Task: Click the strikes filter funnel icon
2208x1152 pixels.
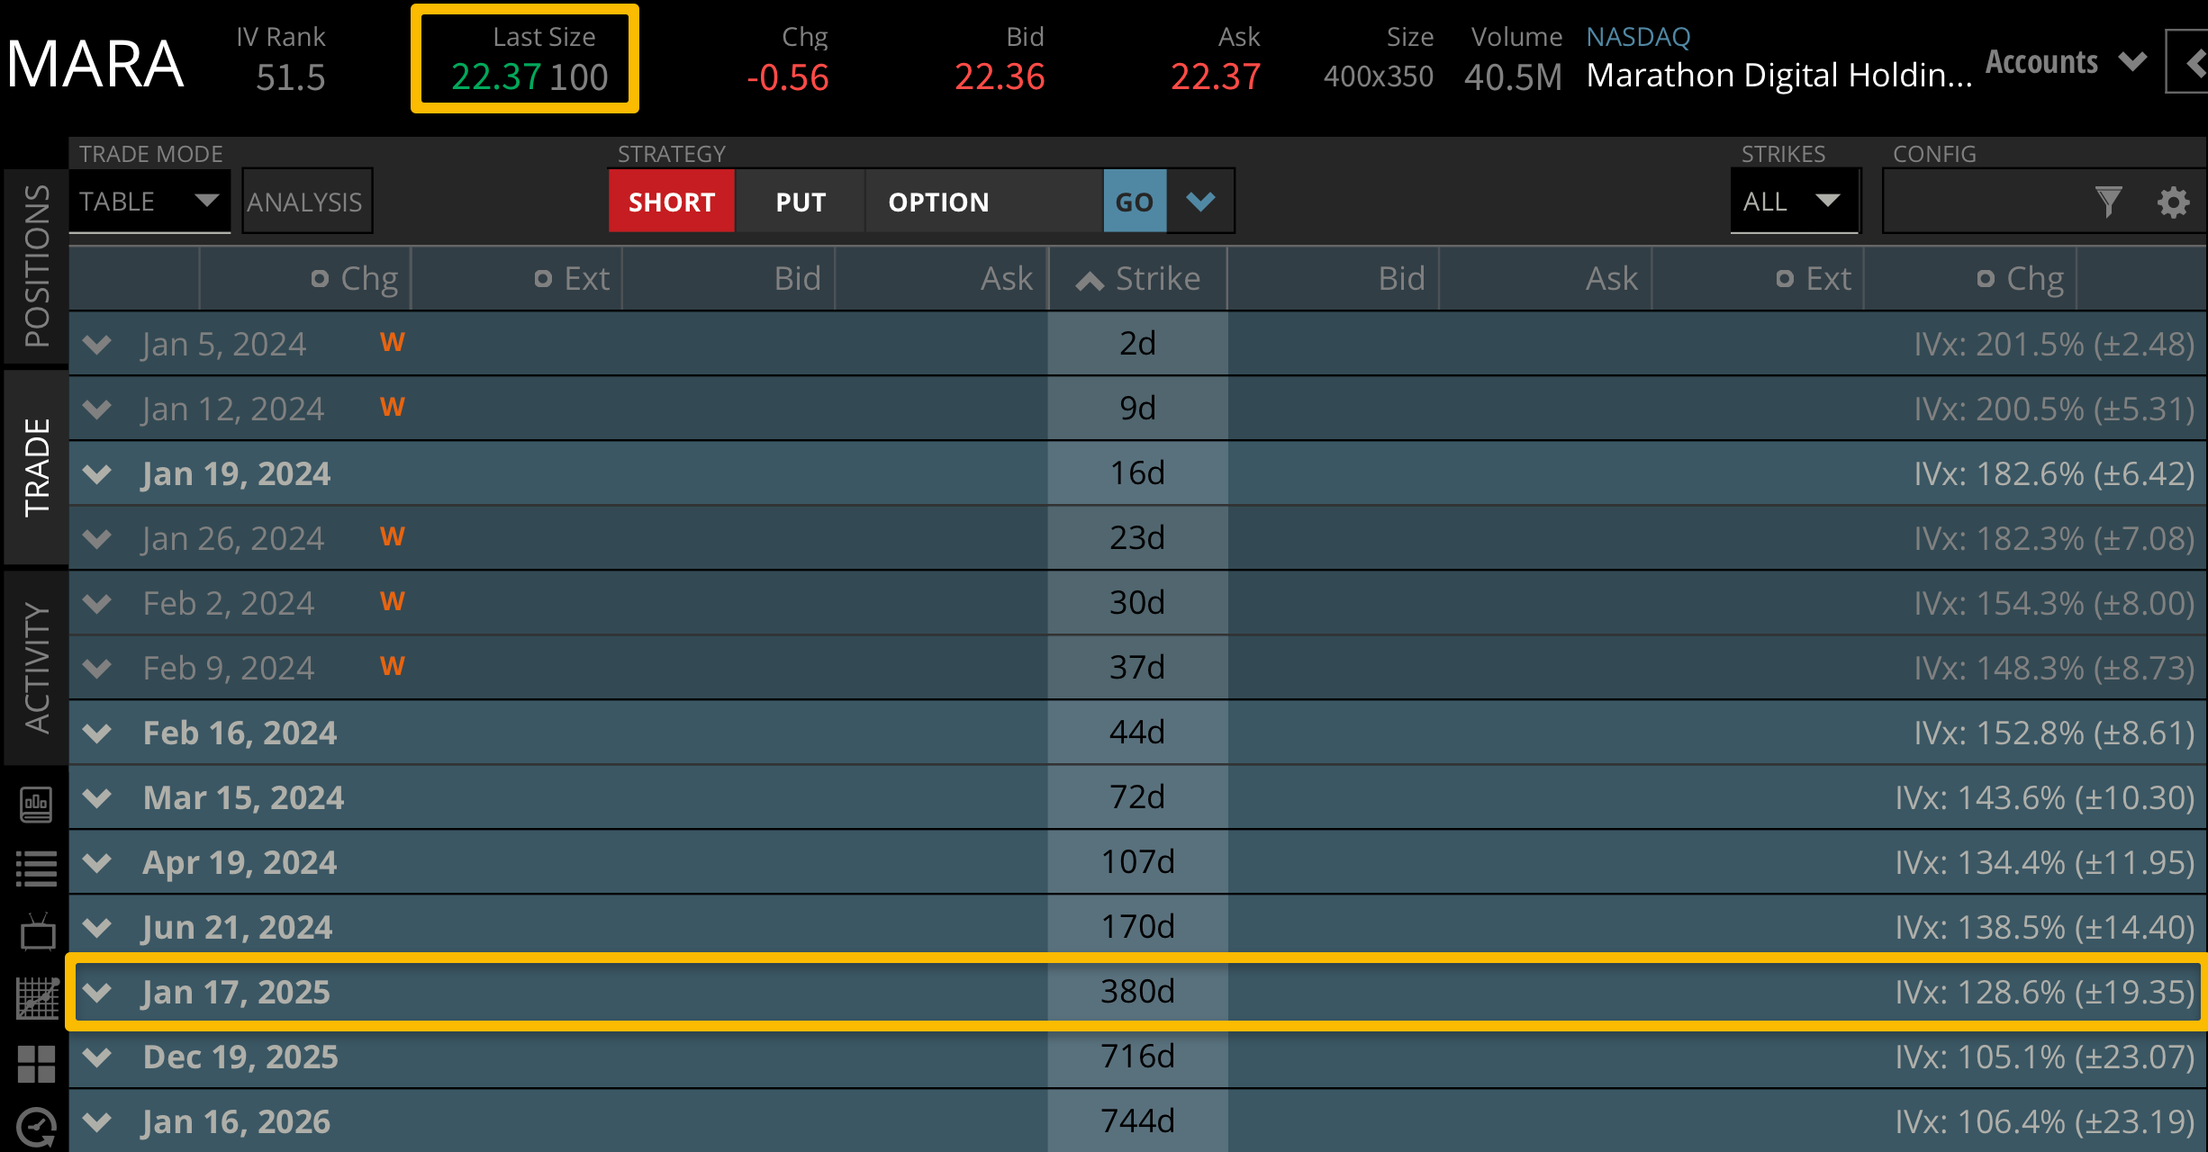Action: point(2107,202)
